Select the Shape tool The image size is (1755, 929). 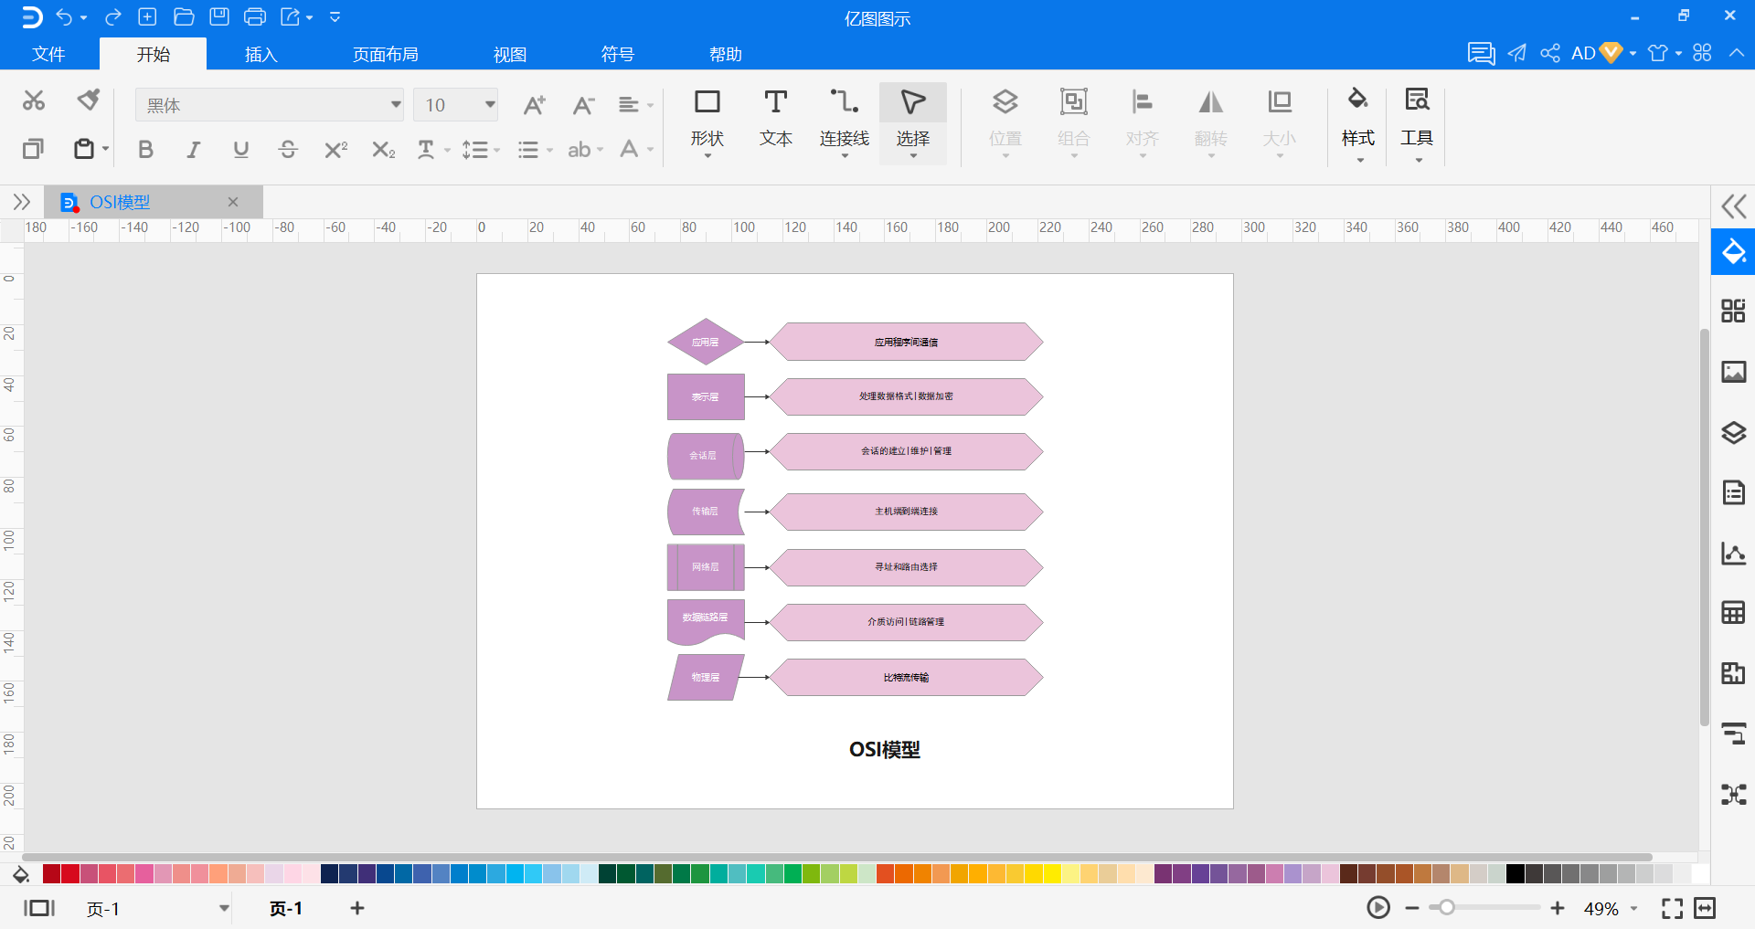point(707,123)
